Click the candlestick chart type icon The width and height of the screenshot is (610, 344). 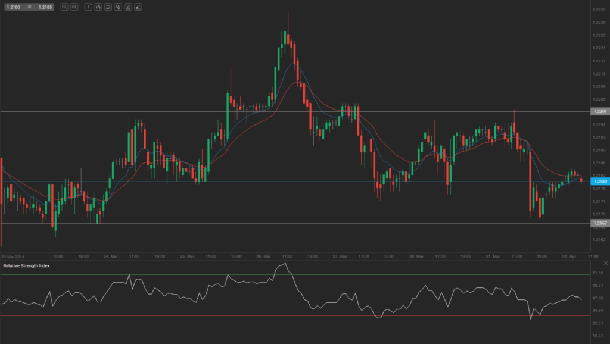click(x=98, y=7)
